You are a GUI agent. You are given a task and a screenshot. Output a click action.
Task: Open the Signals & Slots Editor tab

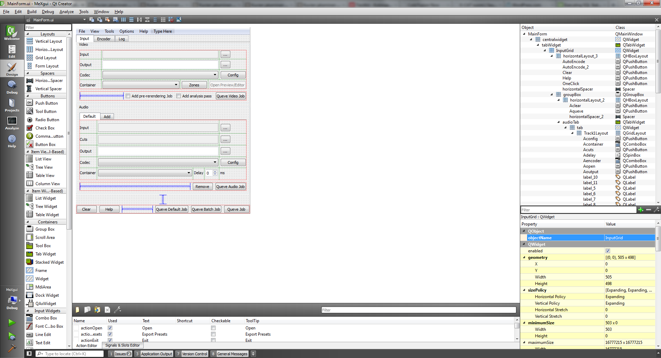click(x=123, y=345)
